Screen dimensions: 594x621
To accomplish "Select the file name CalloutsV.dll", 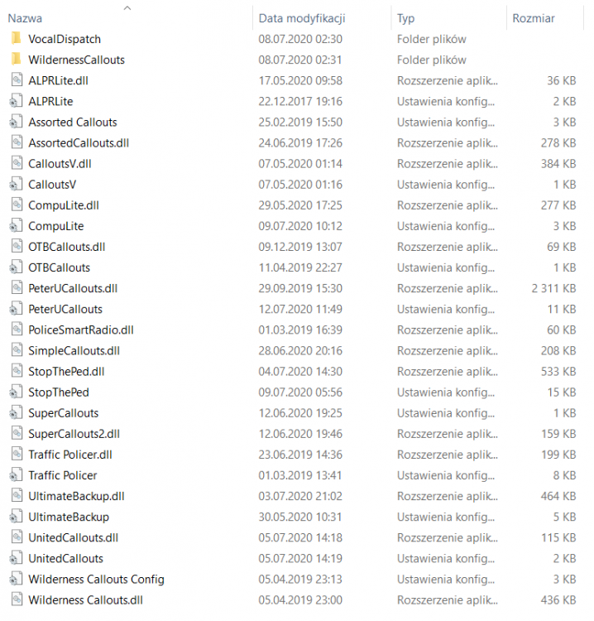I will (x=60, y=164).
